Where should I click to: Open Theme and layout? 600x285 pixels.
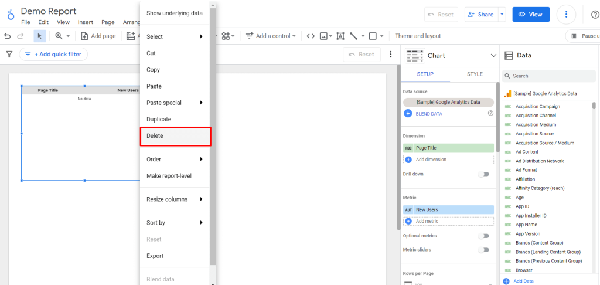coord(418,36)
